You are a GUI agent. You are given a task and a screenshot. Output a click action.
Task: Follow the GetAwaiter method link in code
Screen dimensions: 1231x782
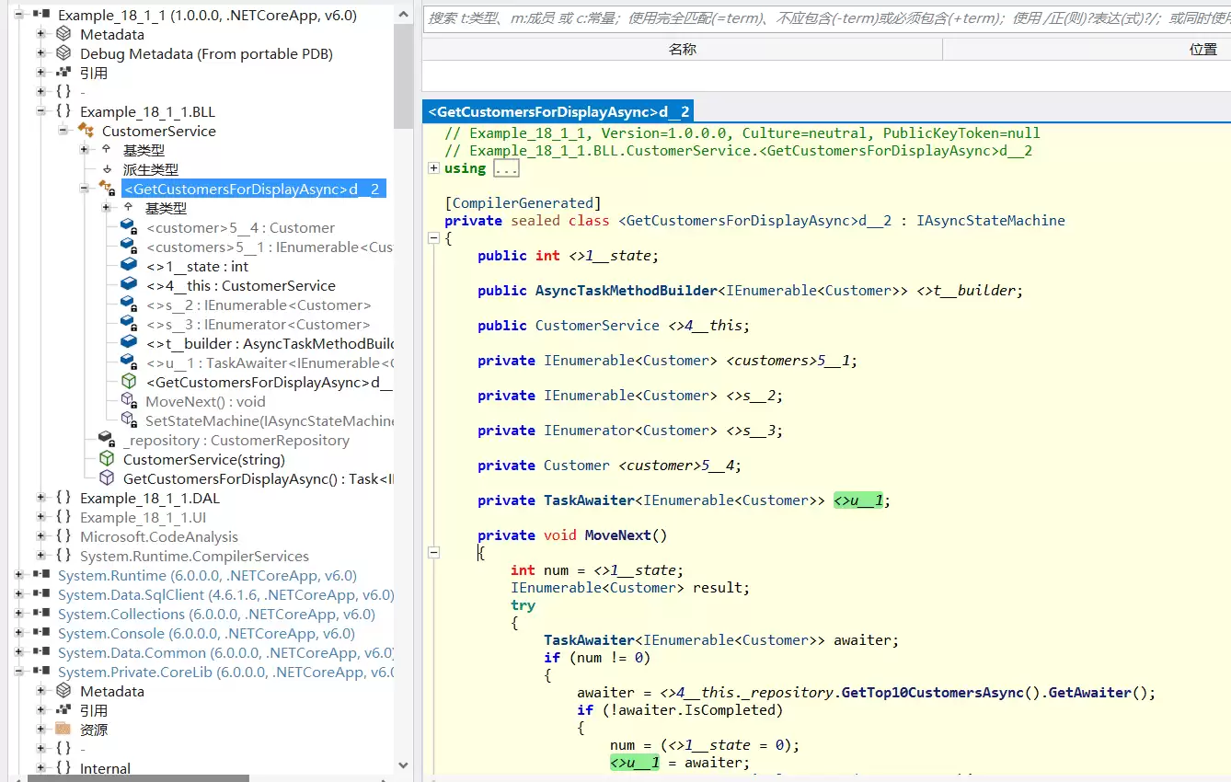pyautogui.click(x=1089, y=693)
